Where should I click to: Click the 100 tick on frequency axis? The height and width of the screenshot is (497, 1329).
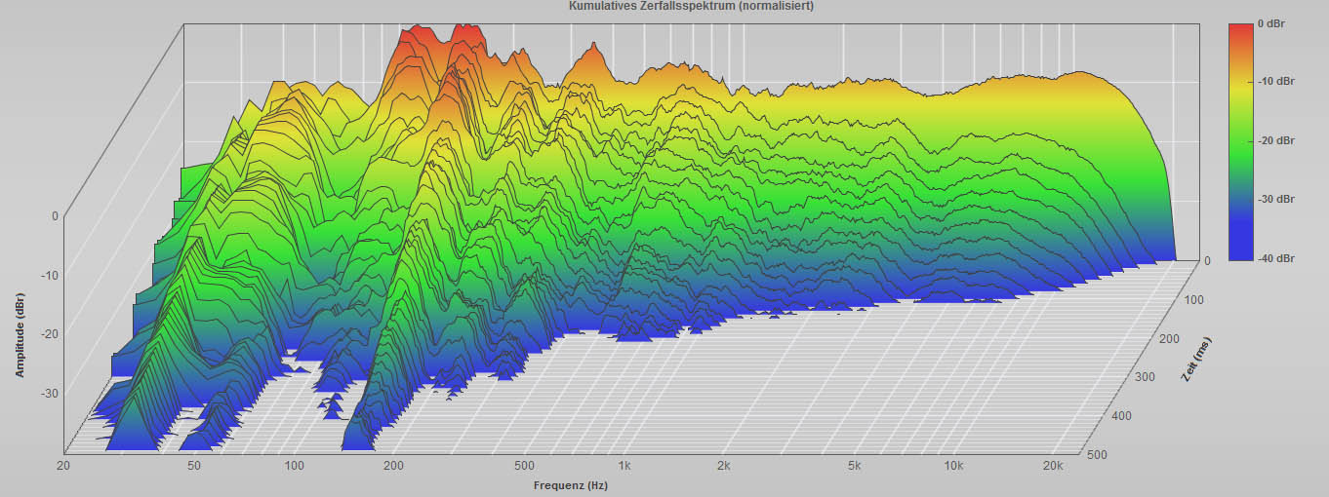tap(295, 467)
